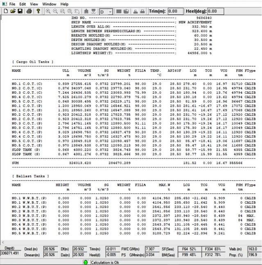Click the magnifier icon left of the hand-zoom icon

pos(70,11)
